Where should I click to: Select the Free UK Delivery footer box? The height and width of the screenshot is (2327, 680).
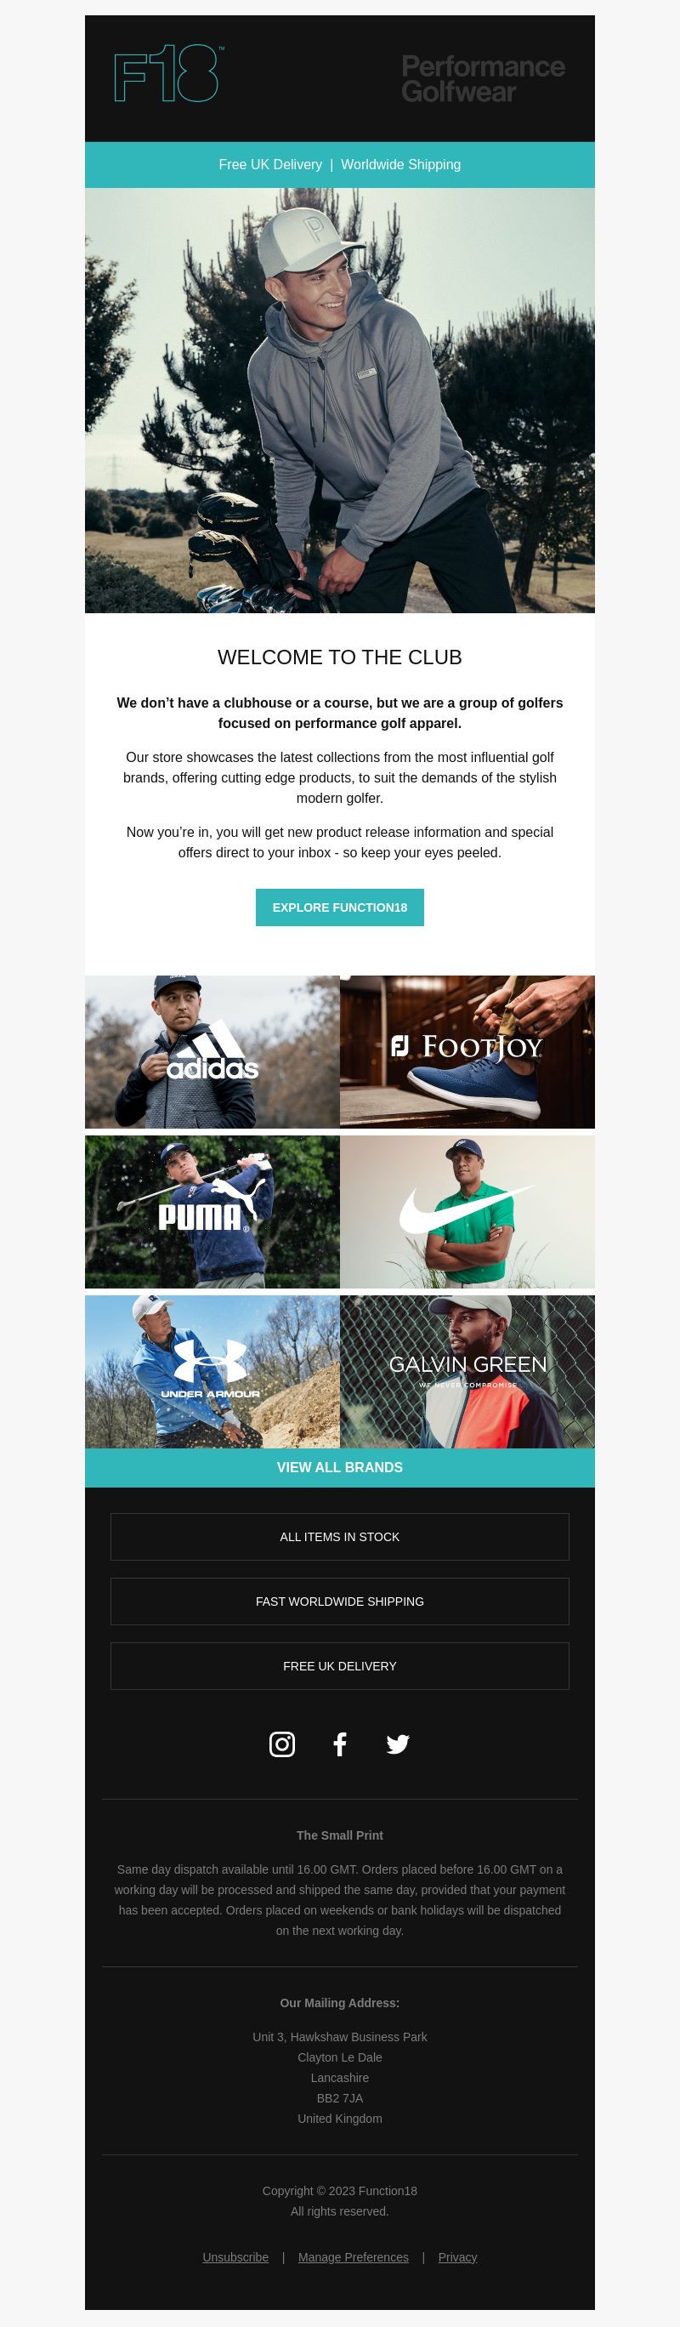339,1666
